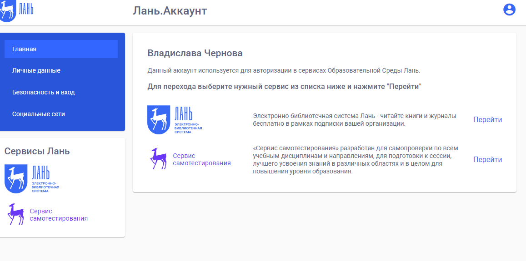Click the ЛАНЬ wordmark in the main panel logo

pyautogui.click(x=184, y=113)
